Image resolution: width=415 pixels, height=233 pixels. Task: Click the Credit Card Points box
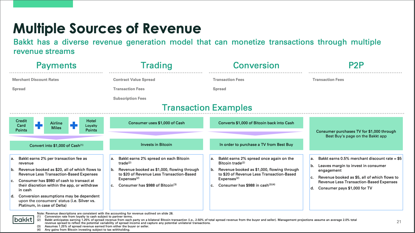pyautogui.click(x=21, y=126)
